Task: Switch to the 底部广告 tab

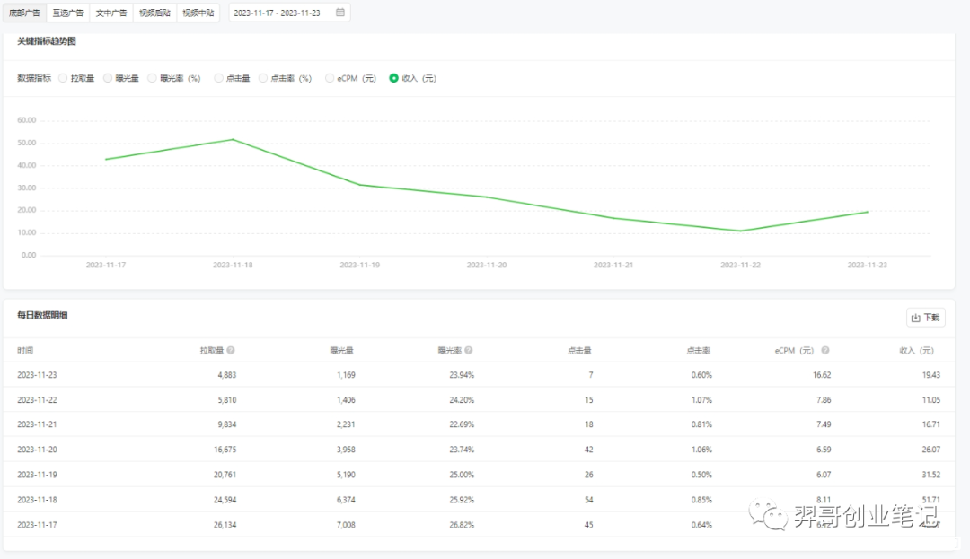Action: click(25, 13)
